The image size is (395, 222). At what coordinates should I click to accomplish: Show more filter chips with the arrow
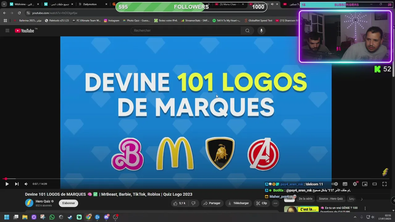[362, 199]
